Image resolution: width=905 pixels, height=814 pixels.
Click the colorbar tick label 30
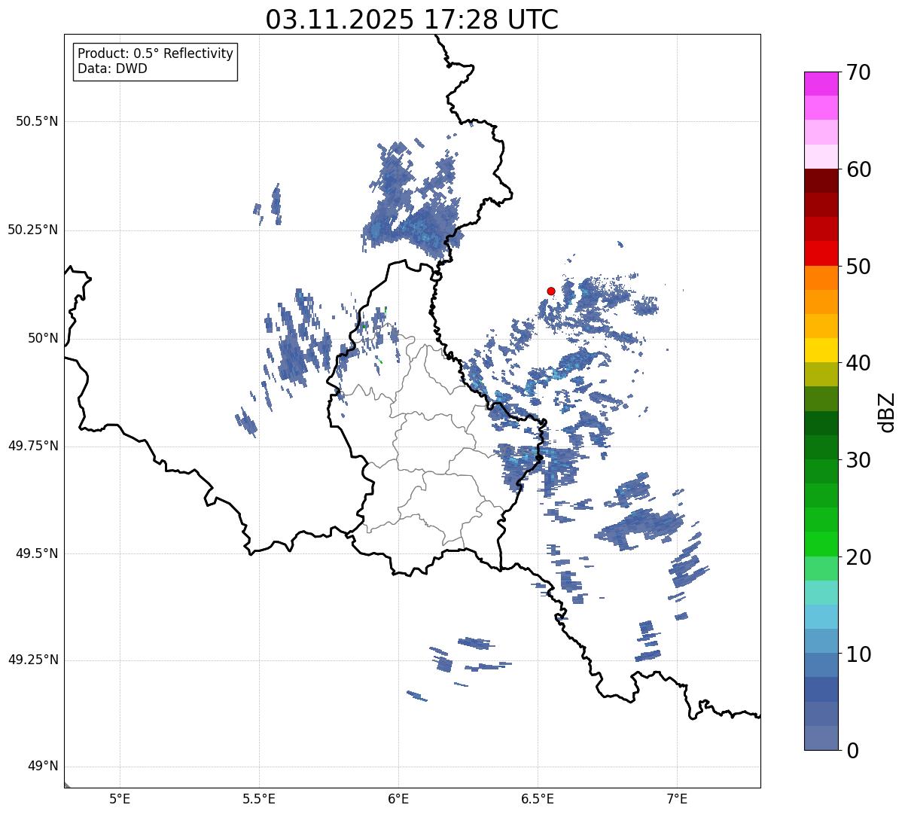pyautogui.click(x=859, y=460)
